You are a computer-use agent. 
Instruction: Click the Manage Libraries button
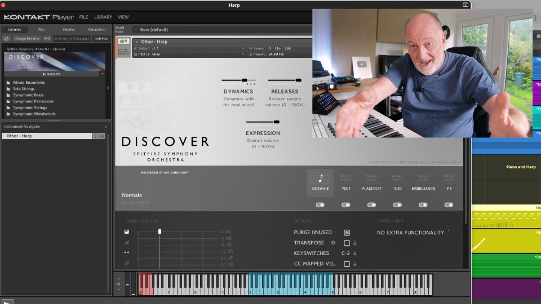(26, 39)
